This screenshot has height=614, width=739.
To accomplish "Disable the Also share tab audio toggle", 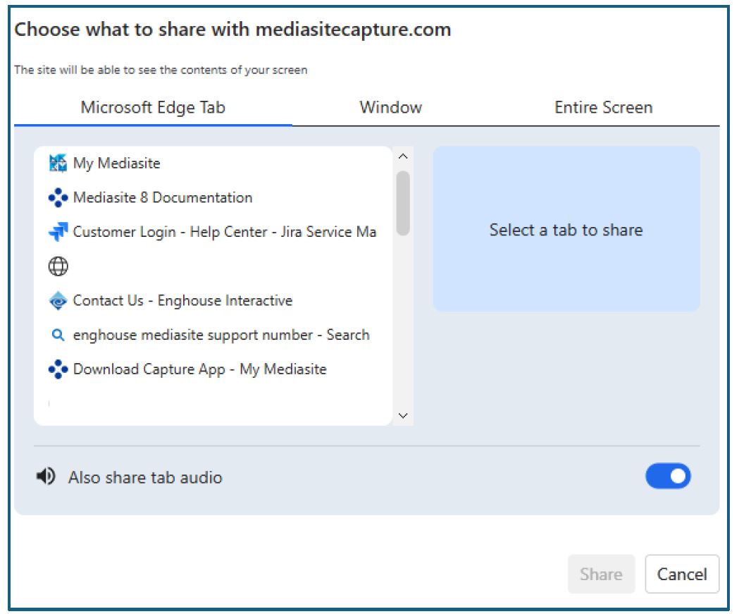I will pos(668,477).
